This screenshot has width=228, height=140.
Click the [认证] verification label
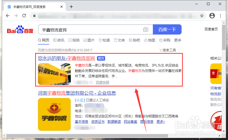[80, 100]
